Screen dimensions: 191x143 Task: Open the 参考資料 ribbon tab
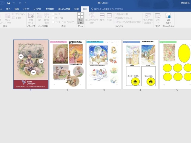tap(50, 9)
